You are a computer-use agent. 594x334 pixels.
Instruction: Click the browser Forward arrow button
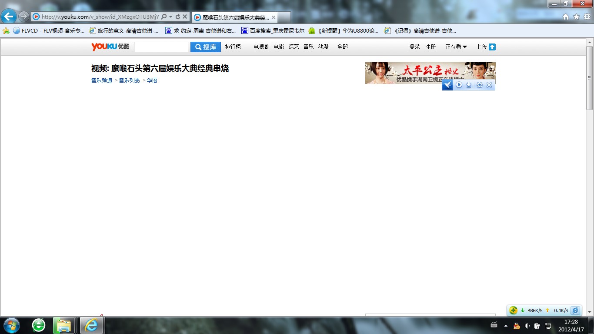coord(24,17)
